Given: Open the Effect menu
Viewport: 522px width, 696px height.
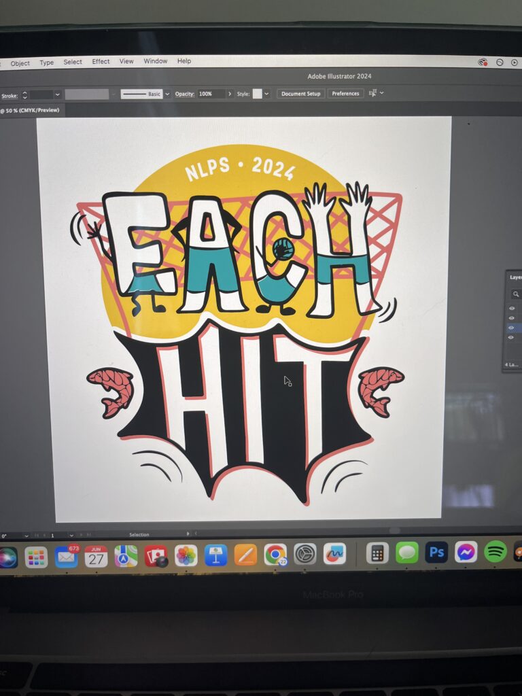Looking at the screenshot, I should coord(101,62).
